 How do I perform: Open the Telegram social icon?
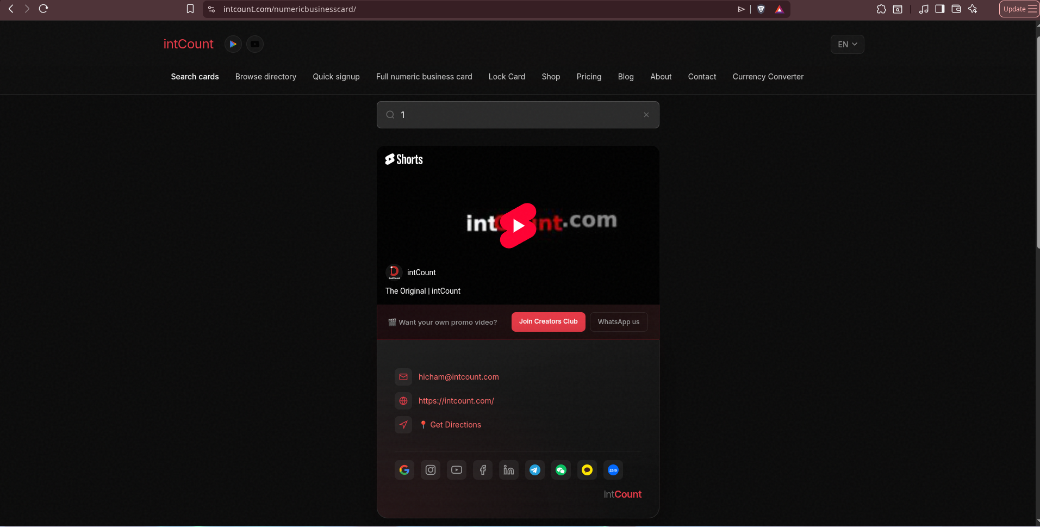[x=535, y=470]
